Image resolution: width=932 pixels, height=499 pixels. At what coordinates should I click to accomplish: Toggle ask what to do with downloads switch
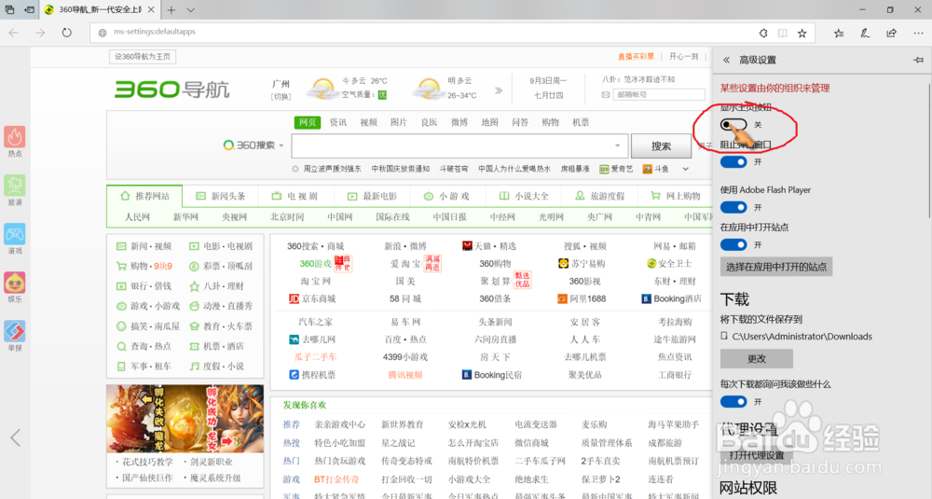[x=733, y=402]
